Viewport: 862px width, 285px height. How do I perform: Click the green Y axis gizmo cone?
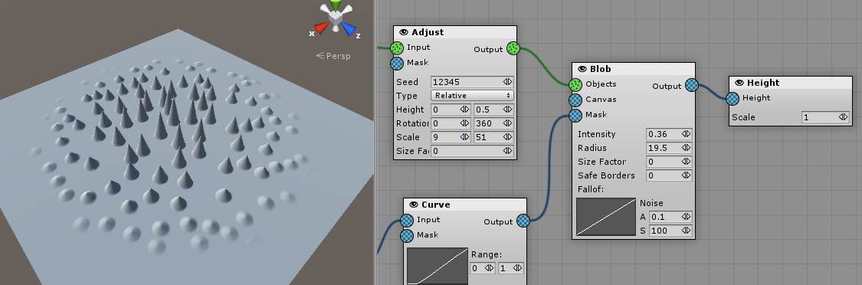336,5
